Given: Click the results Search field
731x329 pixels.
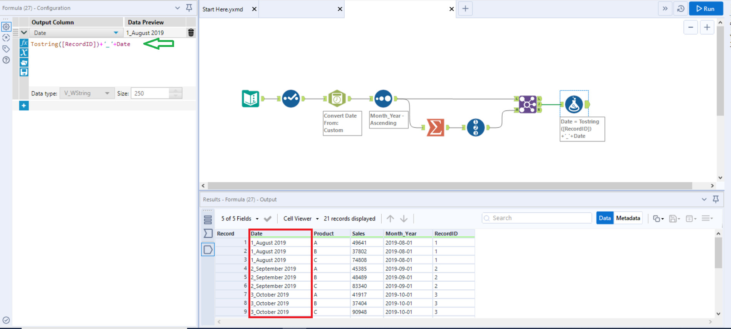Looking at the screenshot, I should pyautogui.click(x=537, y=218).
